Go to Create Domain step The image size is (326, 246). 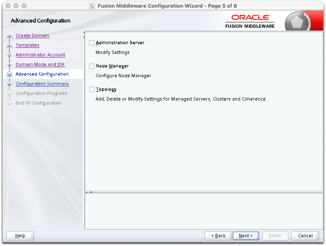[32, 35]
